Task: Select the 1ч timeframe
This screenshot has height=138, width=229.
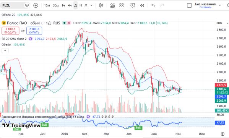Action: pyautogui.click(x=63, y=5)
